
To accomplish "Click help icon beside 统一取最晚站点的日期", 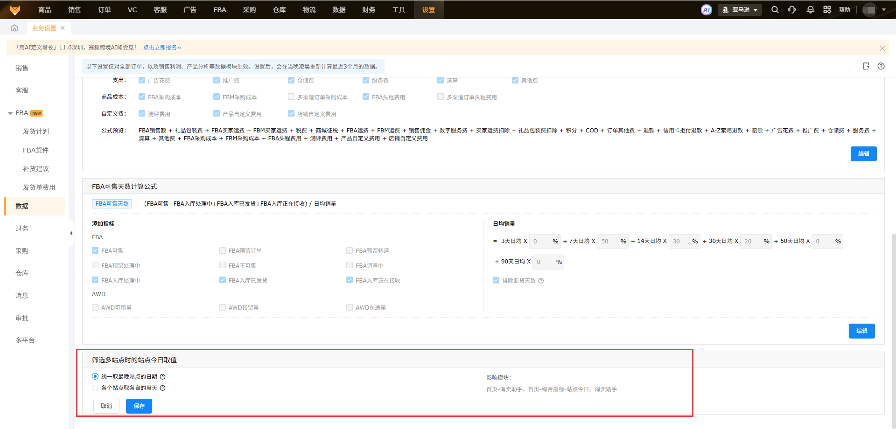I will 162,377.
